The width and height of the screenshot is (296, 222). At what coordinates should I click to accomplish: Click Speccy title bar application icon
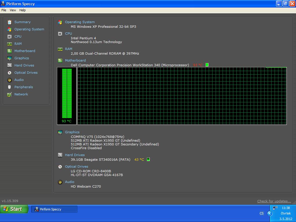tap(3, 3)
